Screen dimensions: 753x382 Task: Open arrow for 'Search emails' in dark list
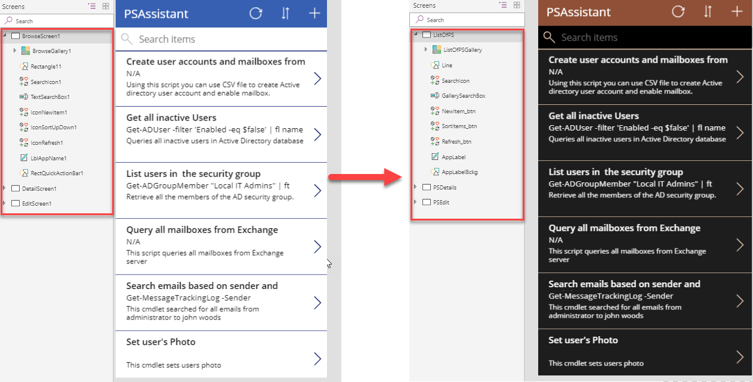(740, 301)
